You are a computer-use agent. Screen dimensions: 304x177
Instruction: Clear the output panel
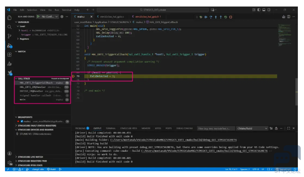pos(271,128)
